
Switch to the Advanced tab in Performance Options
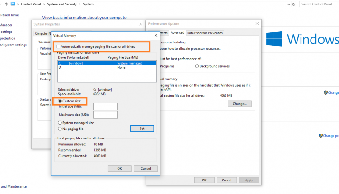[x=177, y=32]
